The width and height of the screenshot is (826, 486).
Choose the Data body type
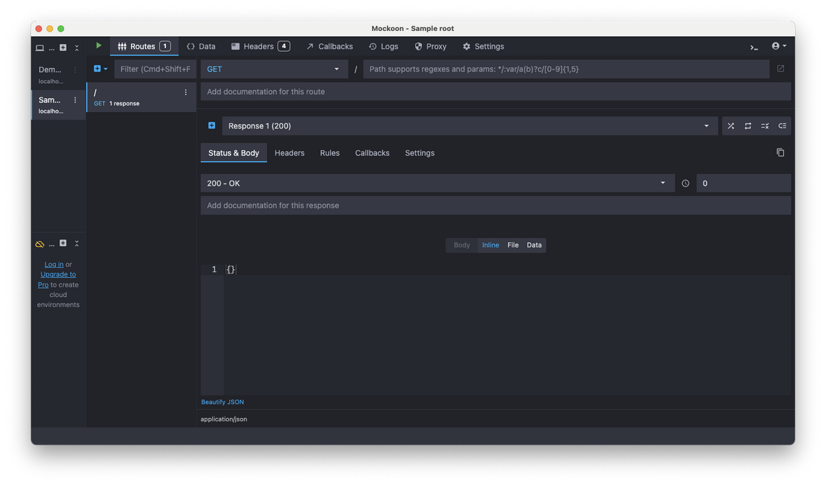pos(534,245)
